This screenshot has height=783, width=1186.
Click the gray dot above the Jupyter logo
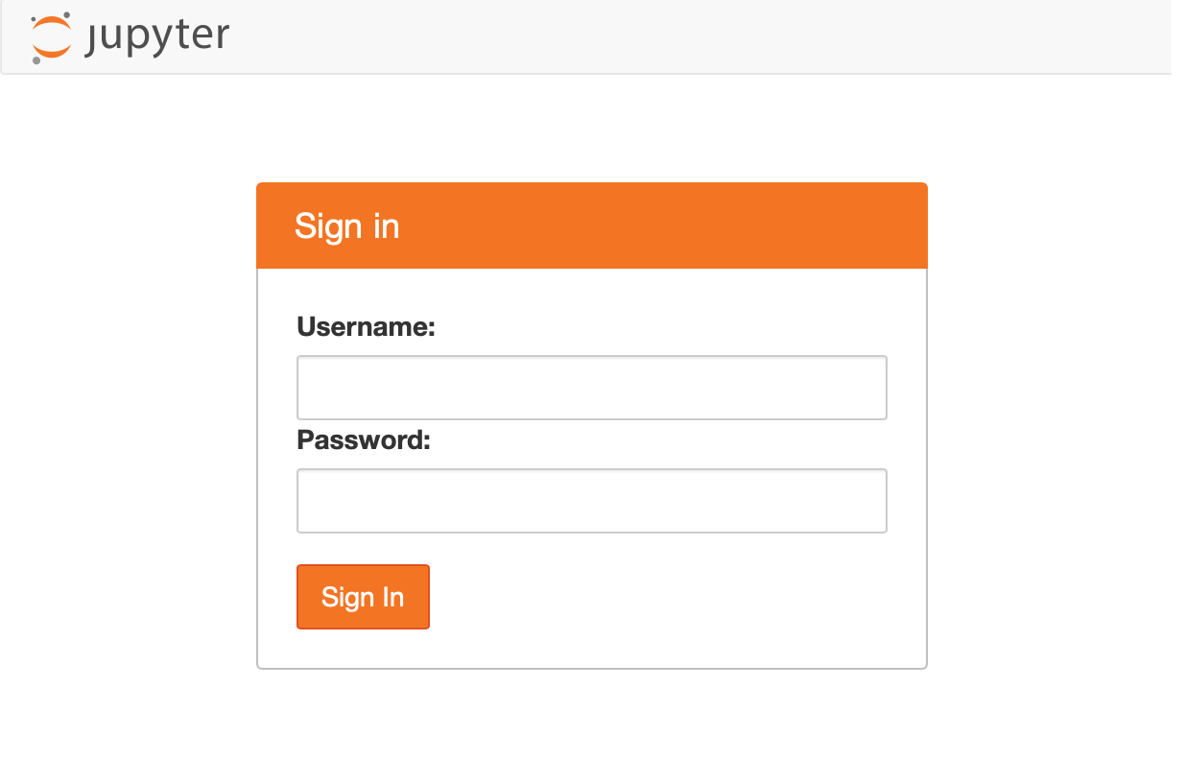click(x=65, y=16)
